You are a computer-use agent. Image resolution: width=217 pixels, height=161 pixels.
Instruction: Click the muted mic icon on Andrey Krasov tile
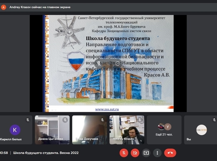[x=140, y=120]
